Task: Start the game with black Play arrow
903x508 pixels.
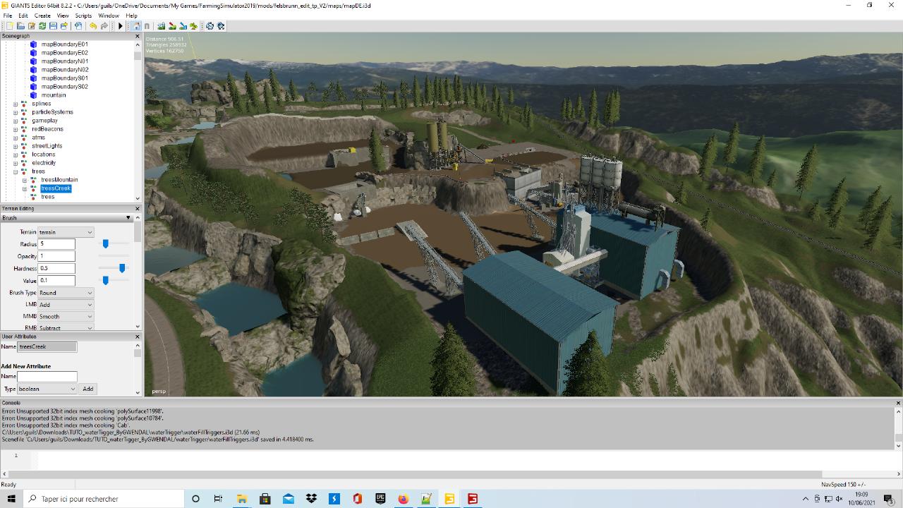Action: click(x=120, y=26)
